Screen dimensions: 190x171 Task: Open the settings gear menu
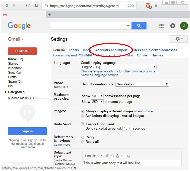point(178,39)
